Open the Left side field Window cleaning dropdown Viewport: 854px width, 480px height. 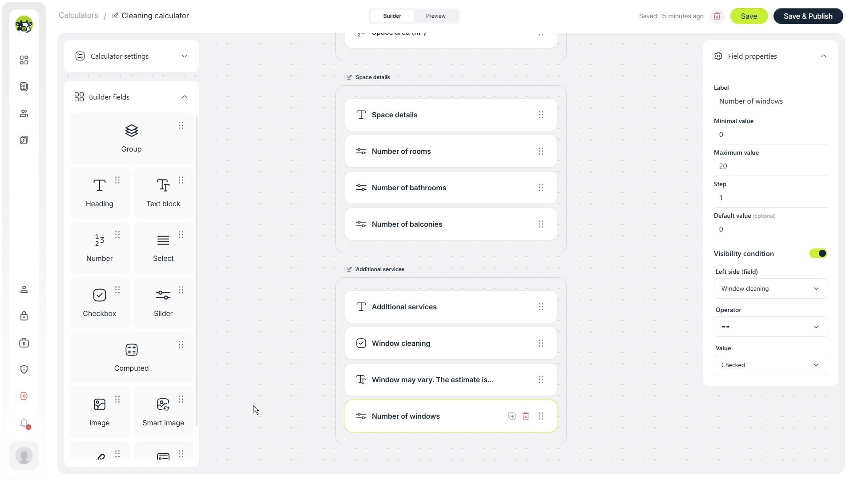tap(770, 288)
